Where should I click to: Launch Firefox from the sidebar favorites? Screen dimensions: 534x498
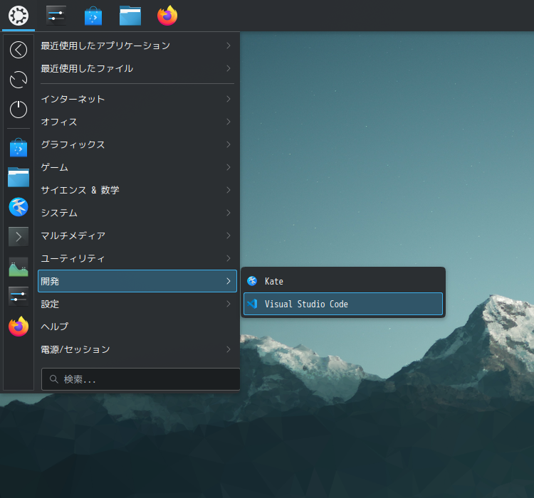tap(19, 326)
